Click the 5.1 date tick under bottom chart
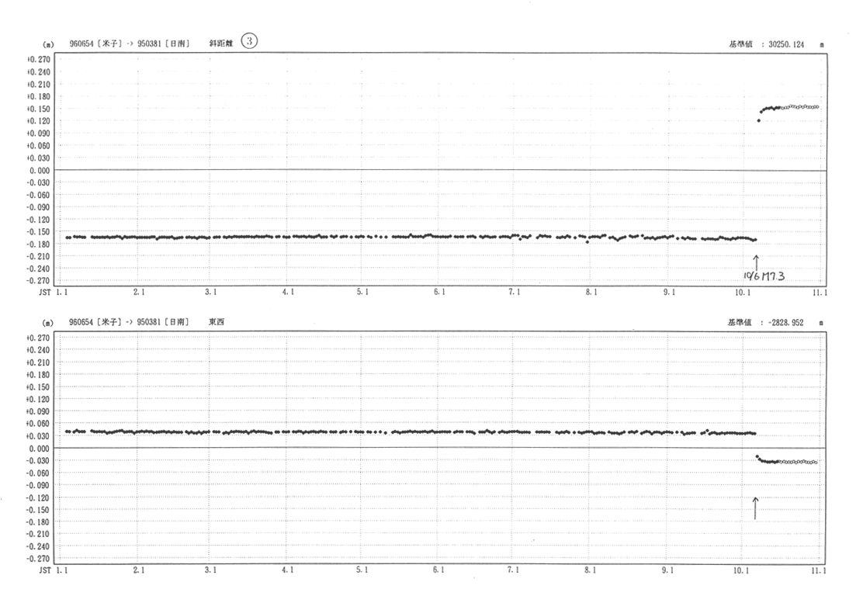The image size is (856, 603). [362, 570]
